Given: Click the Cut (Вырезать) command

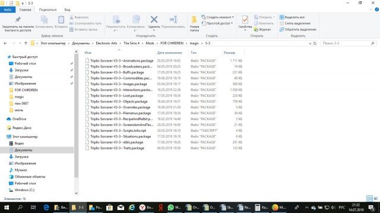Looking at the screenshot, I should point(79,17).
